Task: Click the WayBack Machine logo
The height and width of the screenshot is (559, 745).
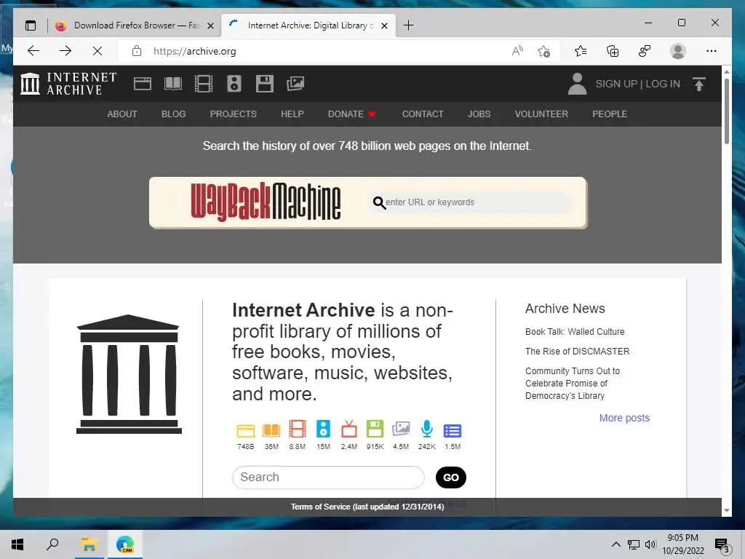Action: 266,202
